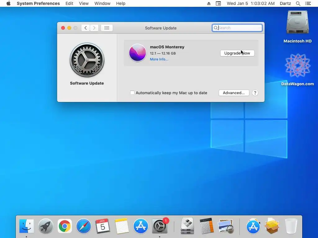This screenshot has height=238, width=318.
Task: Open Finder from the Dock
Action: (26, 226)
